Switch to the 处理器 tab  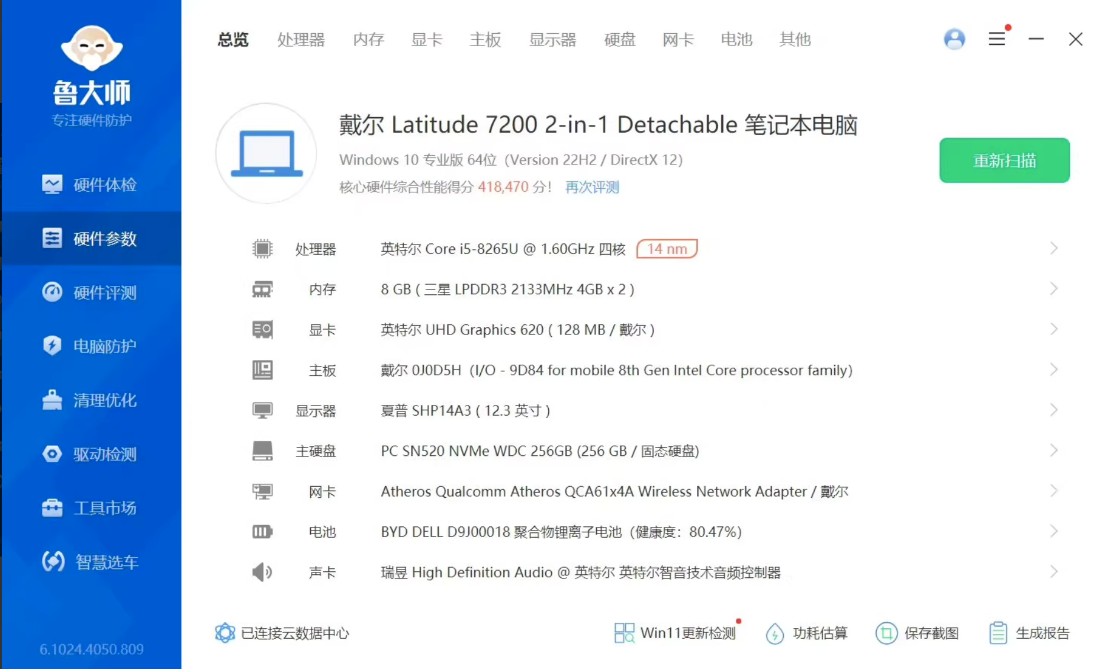[301, 40]
